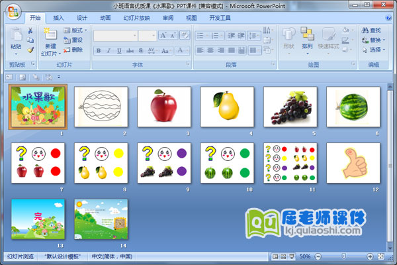Toggle Bold formatting

pos(99,51)
